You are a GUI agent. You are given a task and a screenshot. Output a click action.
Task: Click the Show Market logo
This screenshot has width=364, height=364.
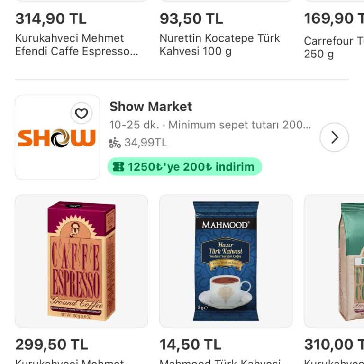57,138
